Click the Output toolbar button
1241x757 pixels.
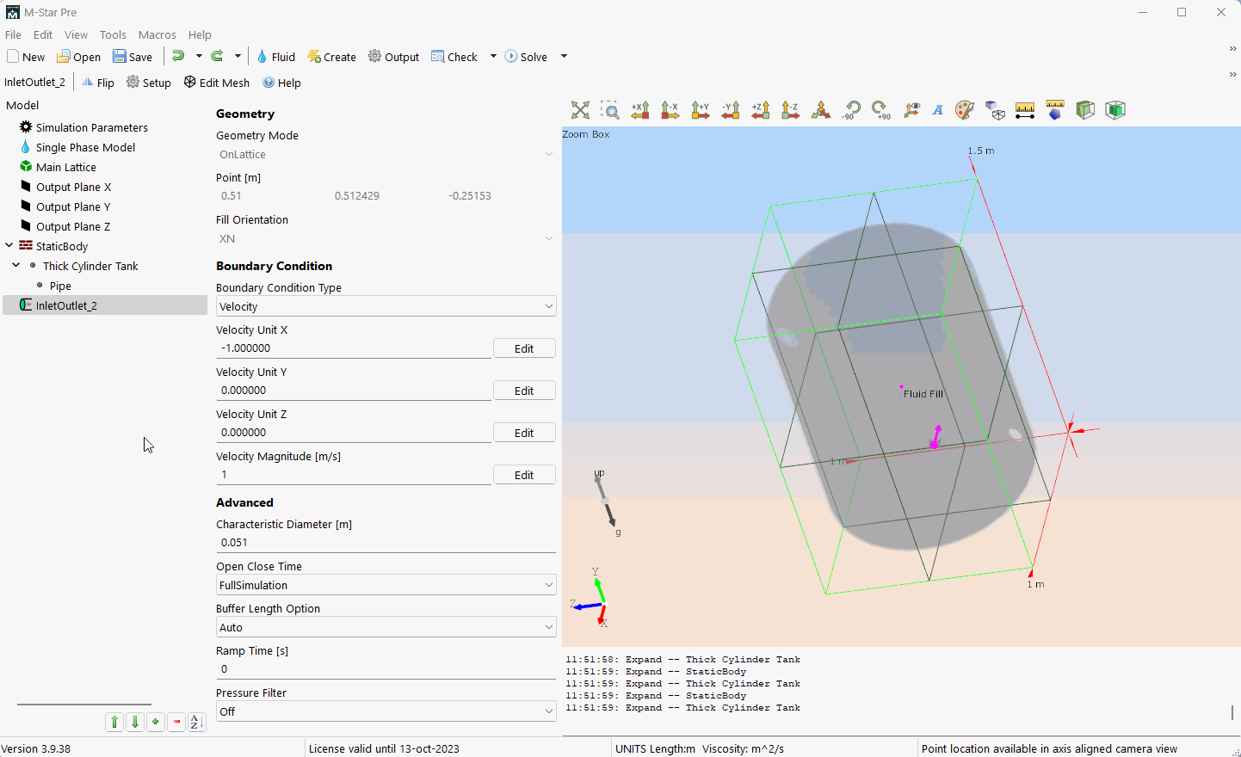coord(393,57)
